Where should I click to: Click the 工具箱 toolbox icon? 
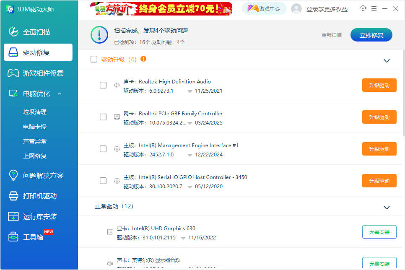pyautogui.click(x=13, y=237)
